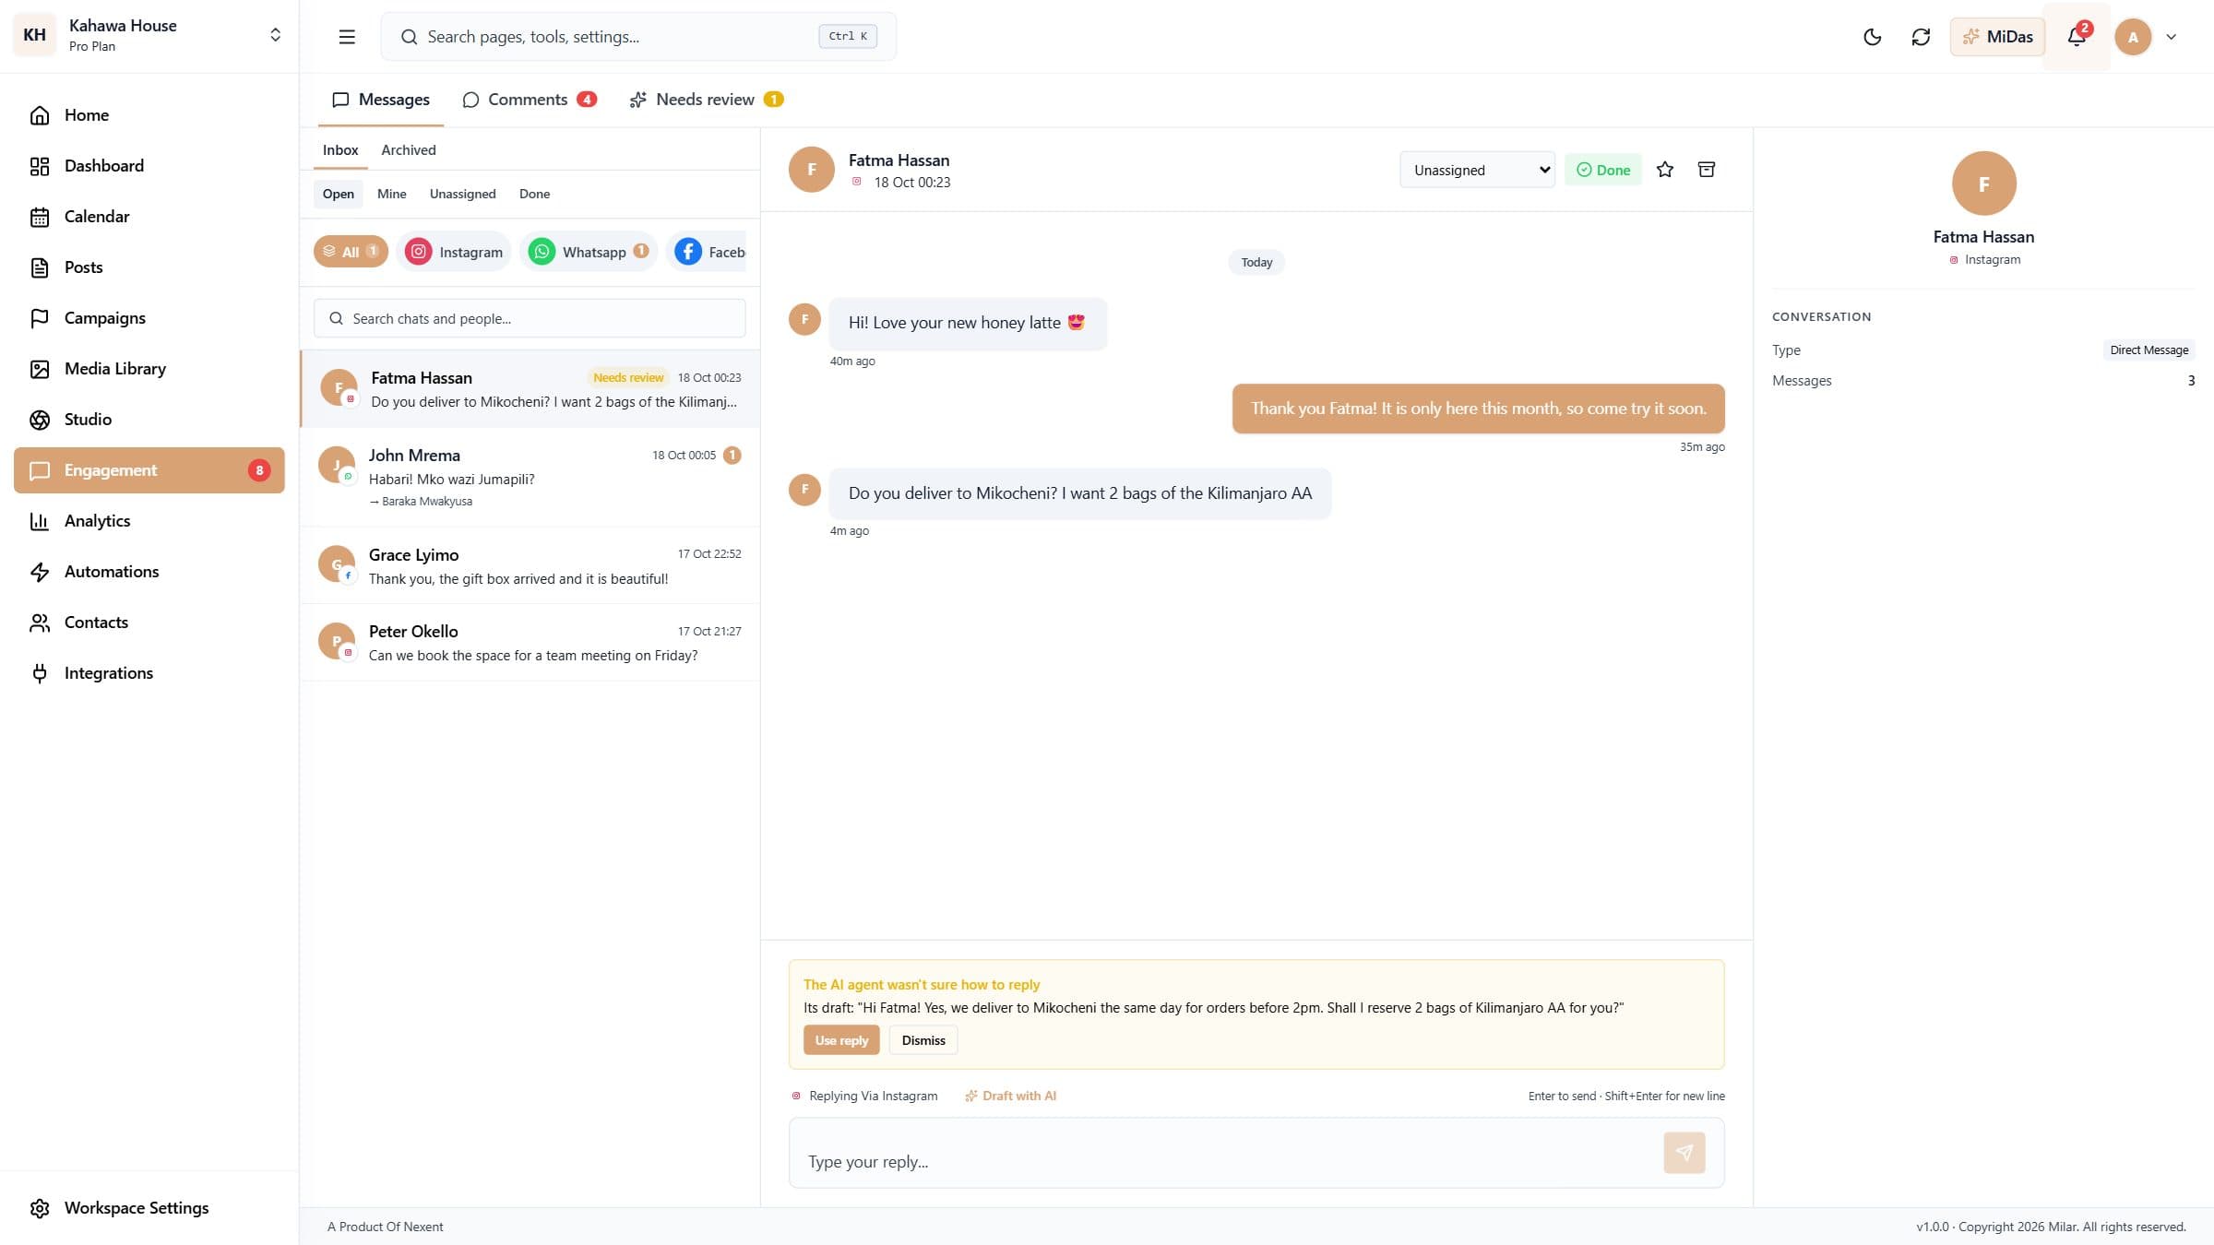
Task: Click the send message arrow button
Action: [1684, 1153]
